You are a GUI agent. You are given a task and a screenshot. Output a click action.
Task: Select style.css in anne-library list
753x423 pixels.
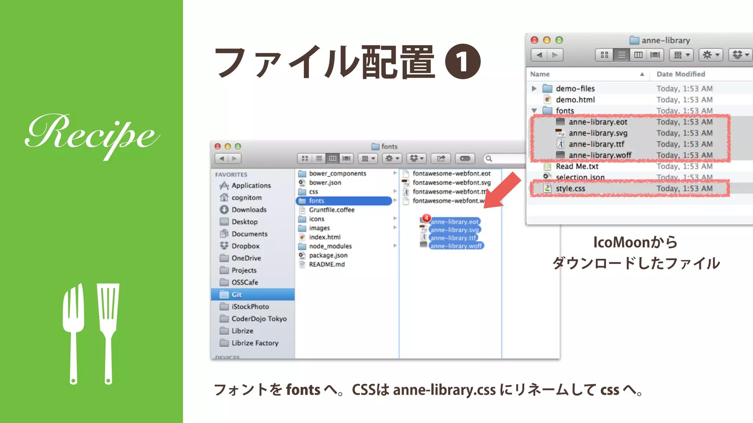pyautogui.click(x=570, y=189)
